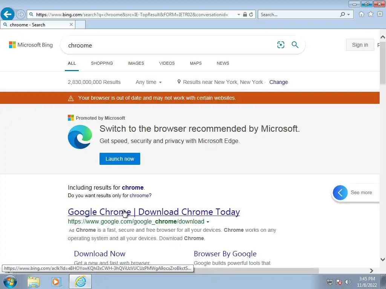Click the Sign in button

click(x=360, y=45)
